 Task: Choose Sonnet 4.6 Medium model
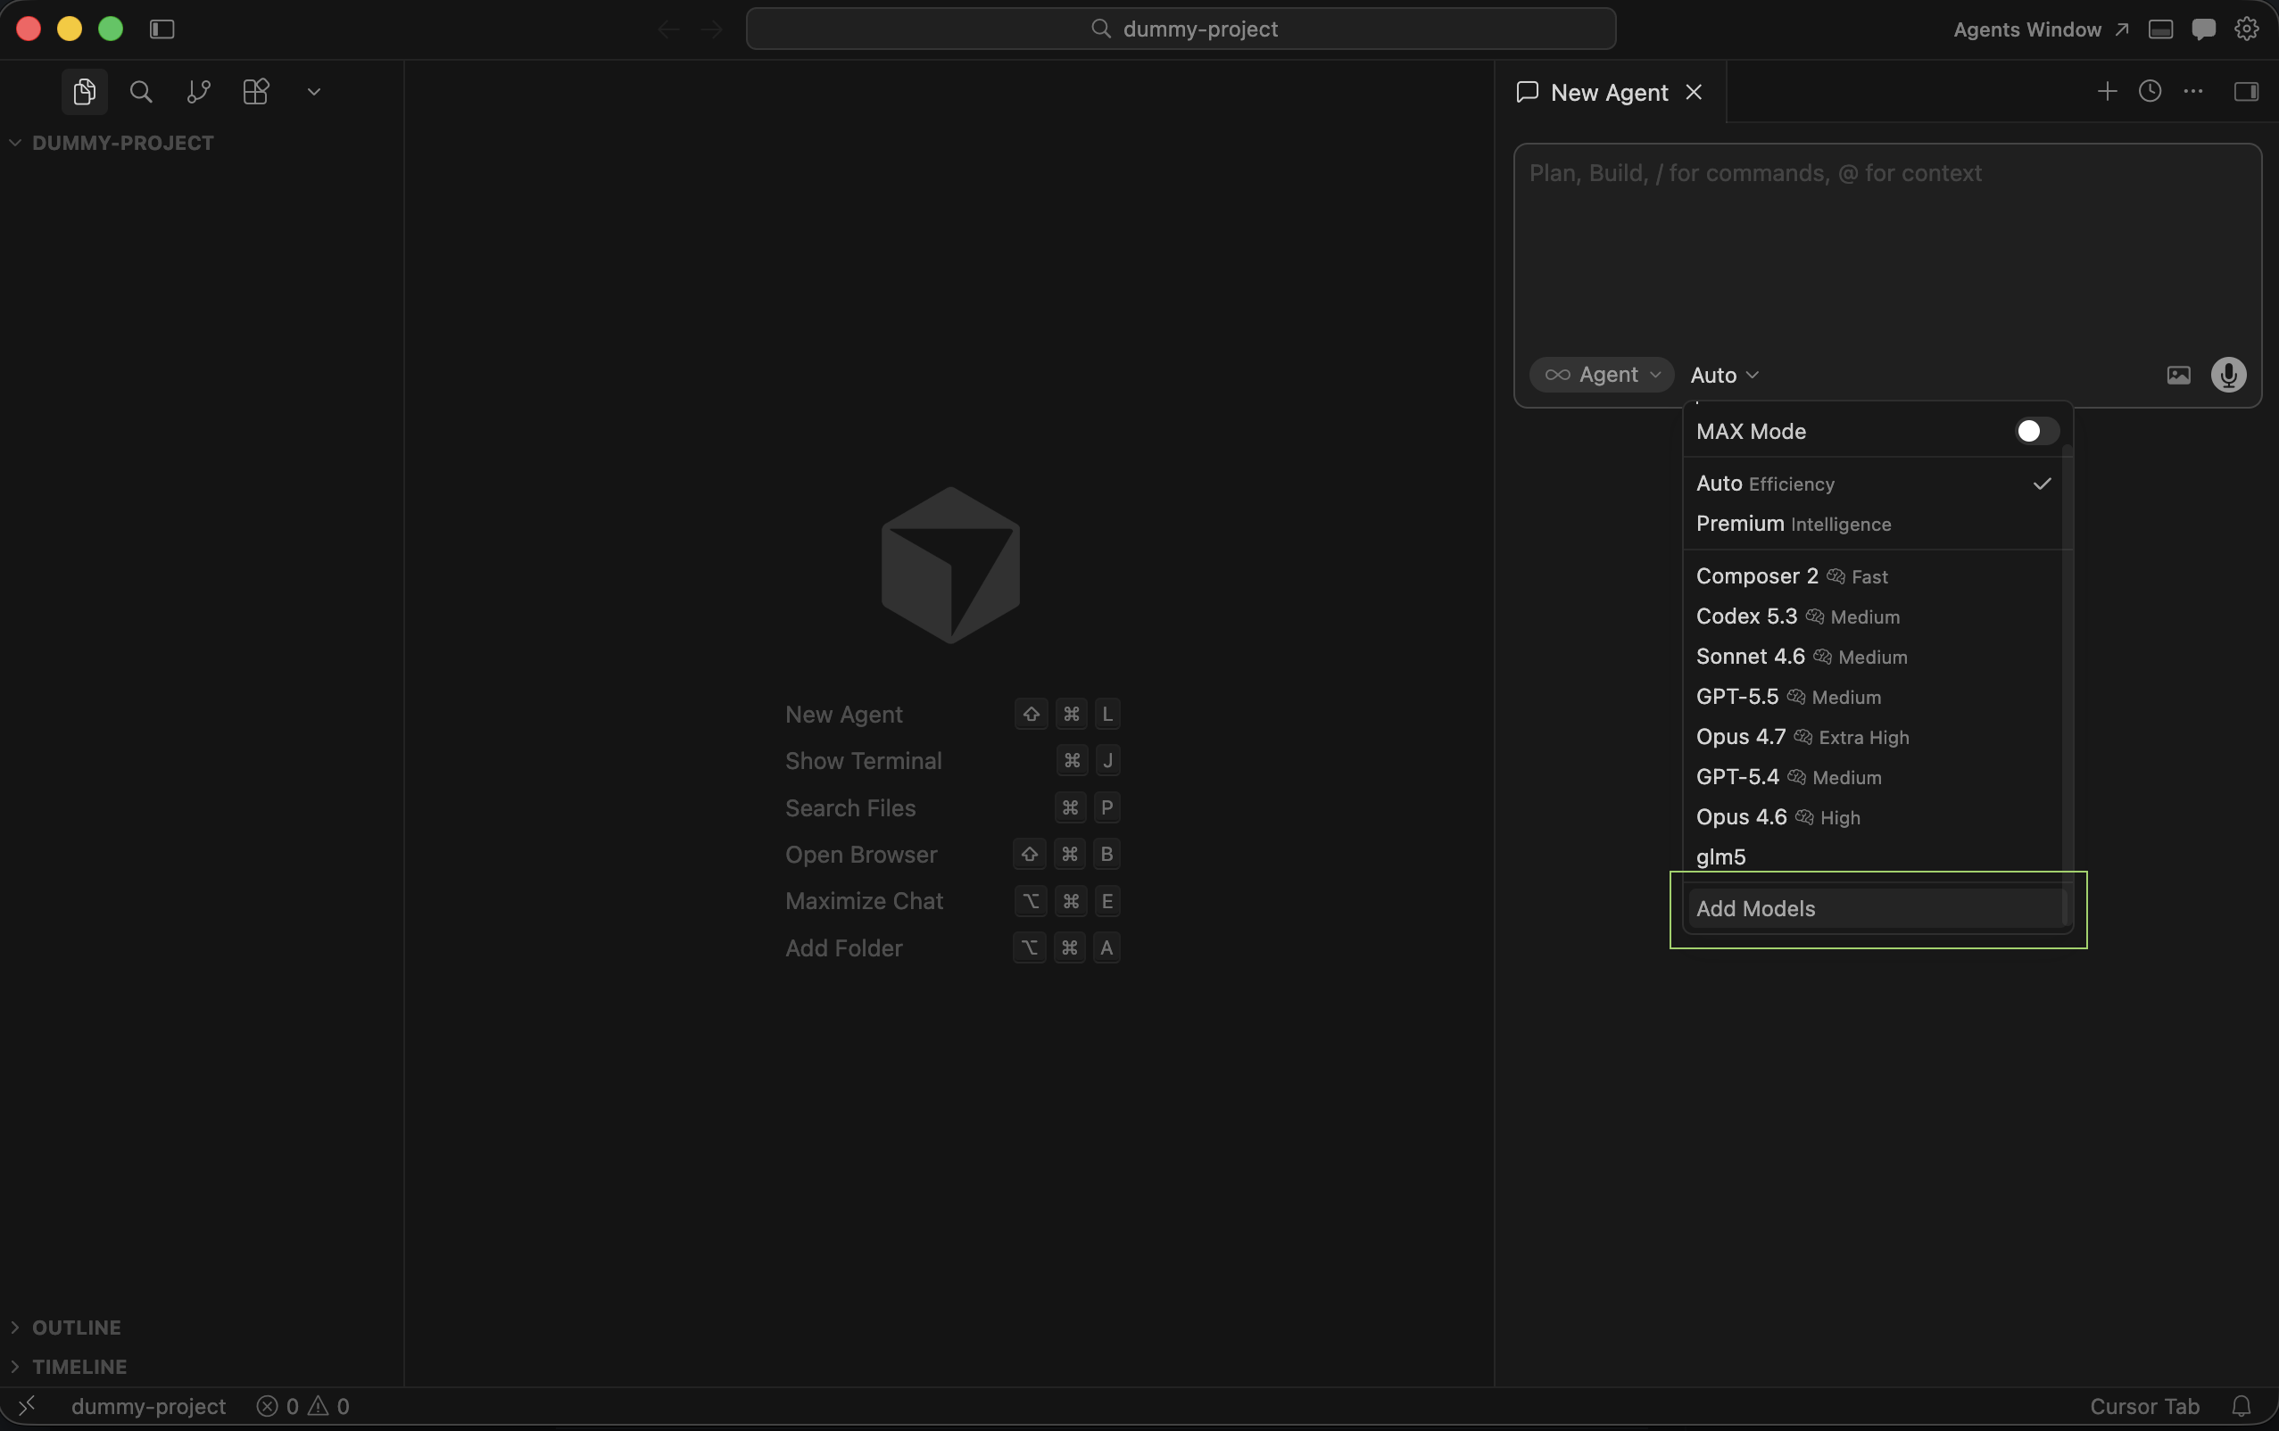click(x=1875, y=657)
